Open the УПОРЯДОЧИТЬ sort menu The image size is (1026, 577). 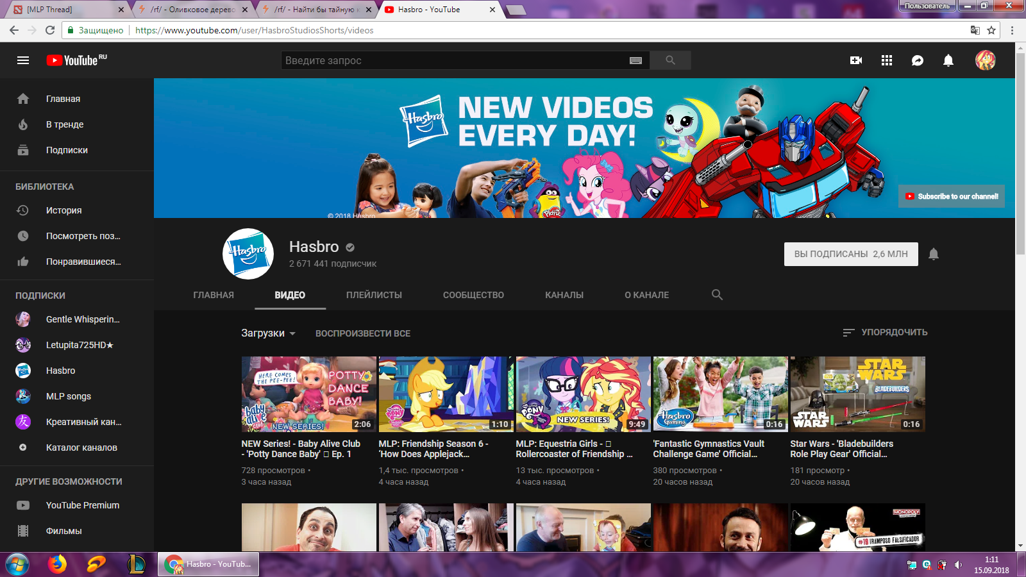tap(885, 332)
